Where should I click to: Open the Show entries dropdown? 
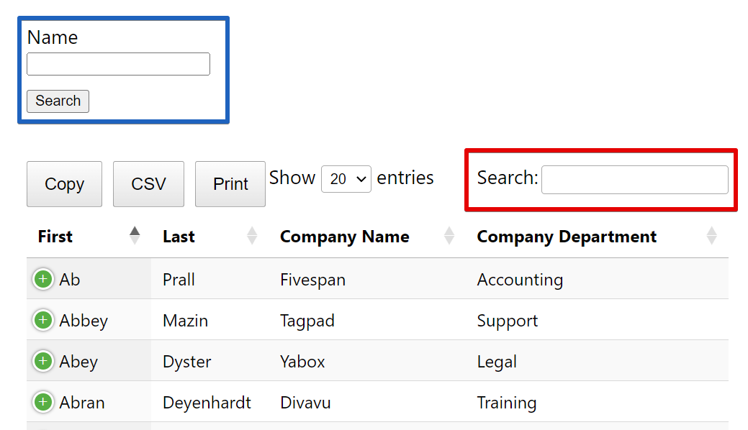[x=346, y=179]
